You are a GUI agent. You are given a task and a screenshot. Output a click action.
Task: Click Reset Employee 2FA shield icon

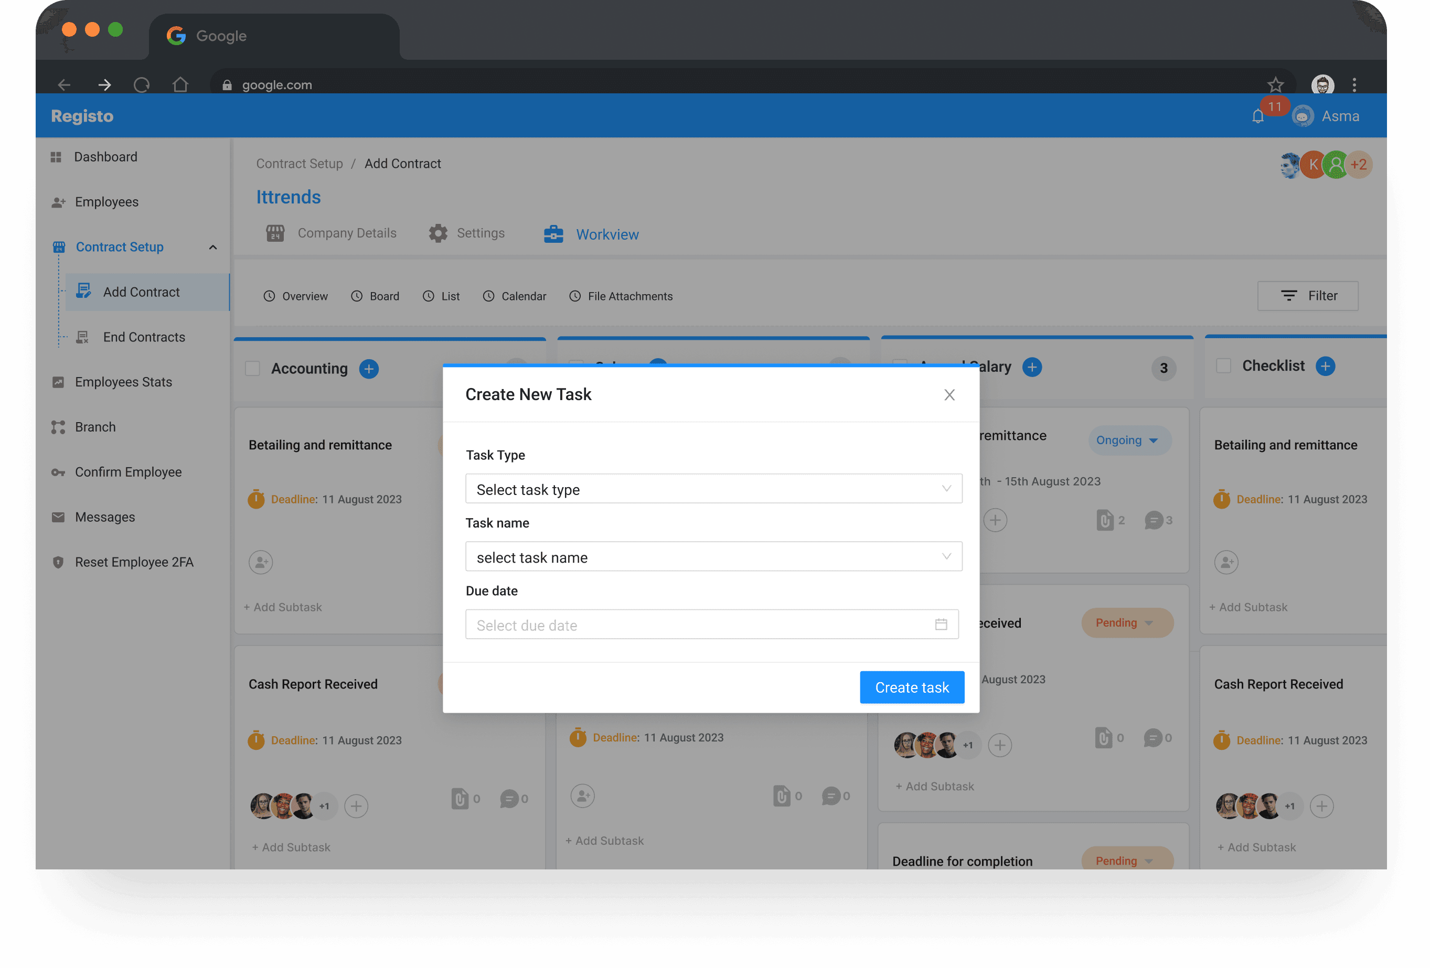pyautogui.click(x=58, y=562)
